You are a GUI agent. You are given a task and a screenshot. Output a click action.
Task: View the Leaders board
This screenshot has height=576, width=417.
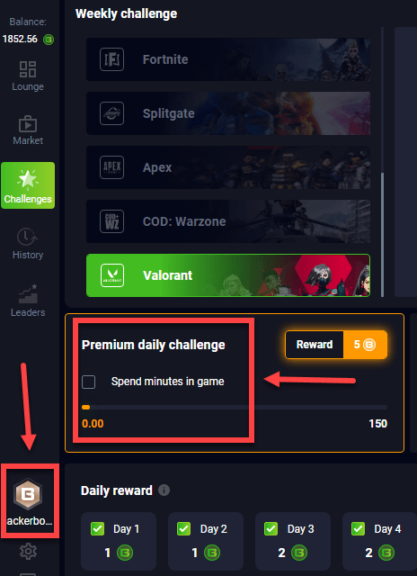coord(28,300)
